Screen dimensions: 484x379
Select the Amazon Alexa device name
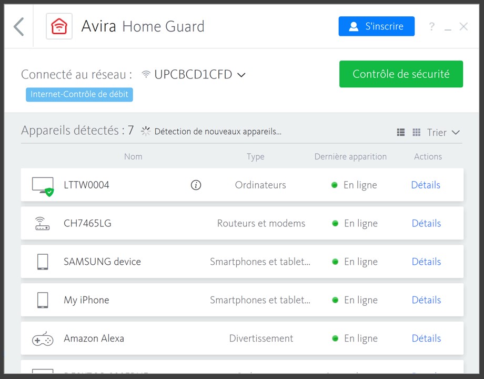point(94,338)
